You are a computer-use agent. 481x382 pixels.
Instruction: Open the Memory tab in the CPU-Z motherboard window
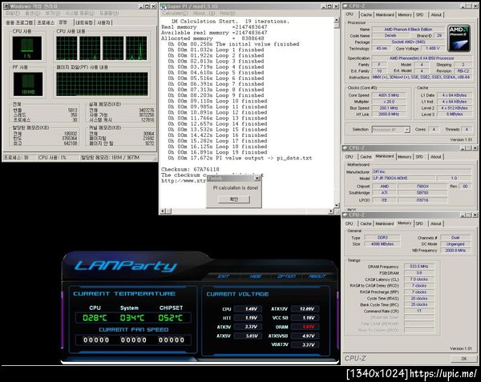(404, 157)
